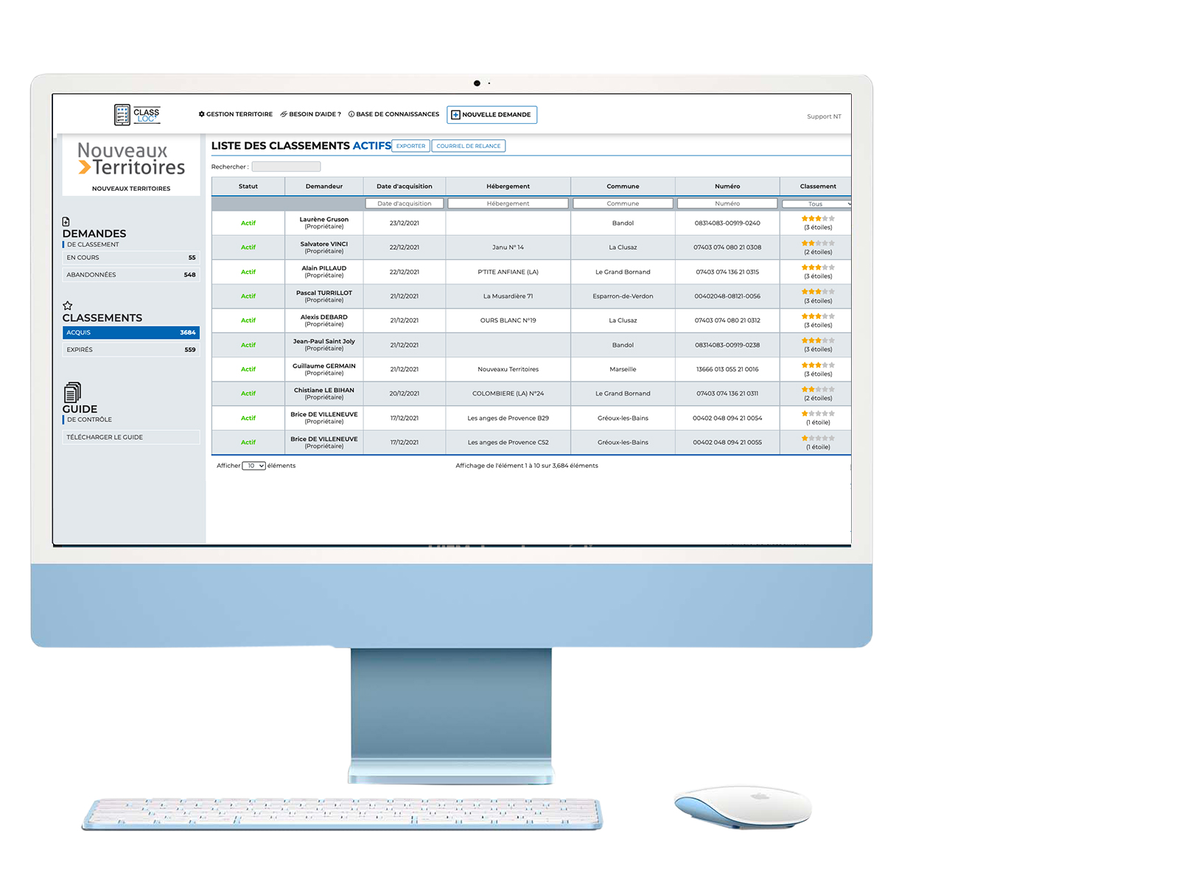
Task: Click the Guide stacked documents icon
Action: coord(72,392)
